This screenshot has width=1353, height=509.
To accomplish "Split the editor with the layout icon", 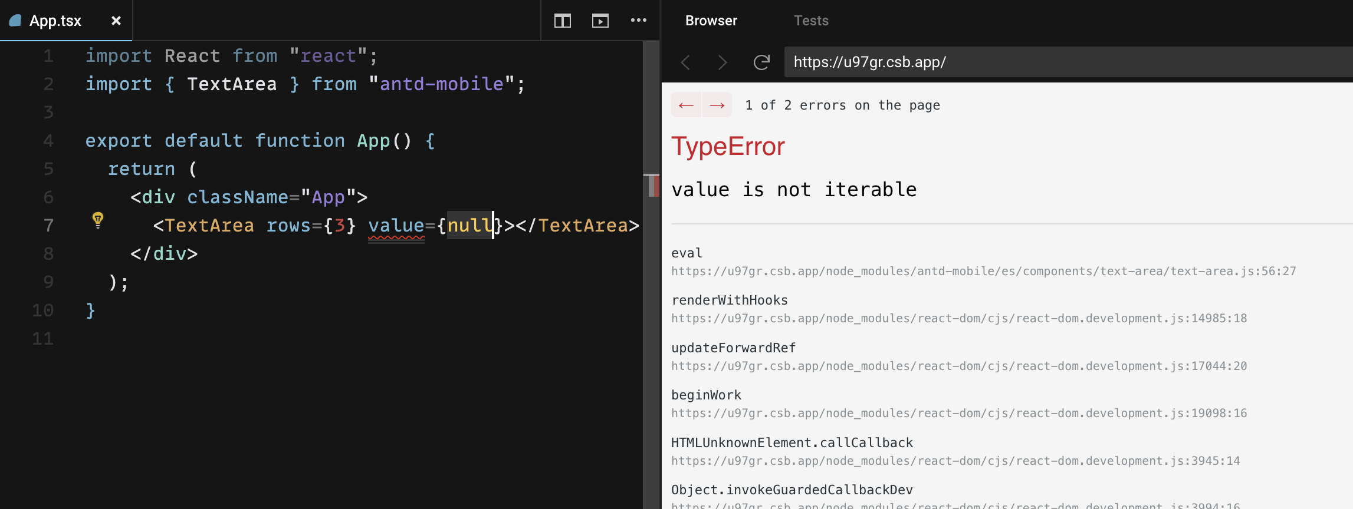I will (x=563, y=21).
